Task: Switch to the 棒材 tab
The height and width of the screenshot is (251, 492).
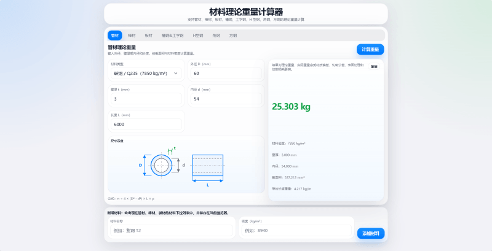Action: pos(132,36)
